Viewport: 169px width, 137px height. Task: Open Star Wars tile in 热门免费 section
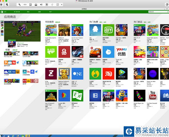[x=122, y=30]
